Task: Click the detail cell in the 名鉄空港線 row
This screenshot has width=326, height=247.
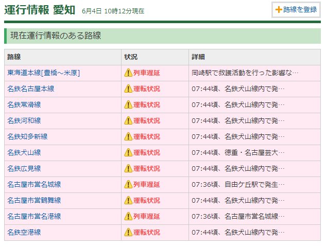Action: point(255,233)
